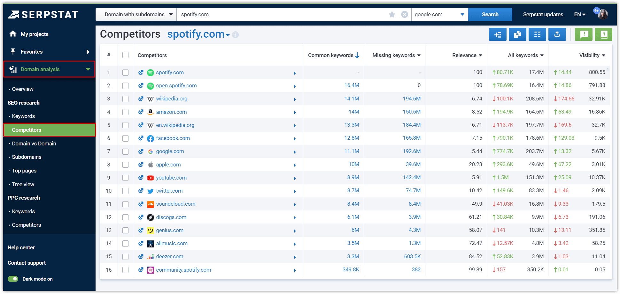Click the Search button
Screen dimensions: 620x294
[490, 14]
